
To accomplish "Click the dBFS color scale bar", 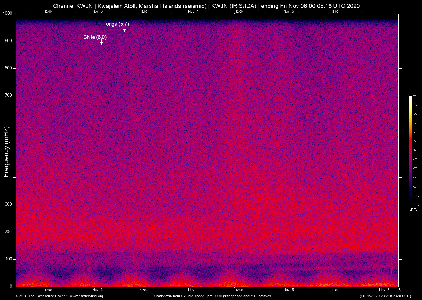I will pyautogui.click(x=411, y=150).
